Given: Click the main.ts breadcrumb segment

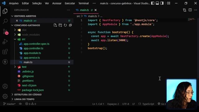Looking at the screenshot, I should [92, 16].
